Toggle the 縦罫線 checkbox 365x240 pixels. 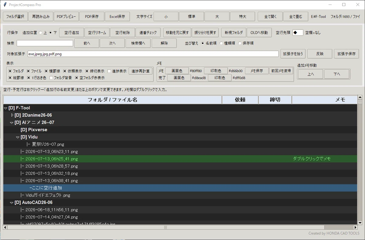tap(10, 78)
